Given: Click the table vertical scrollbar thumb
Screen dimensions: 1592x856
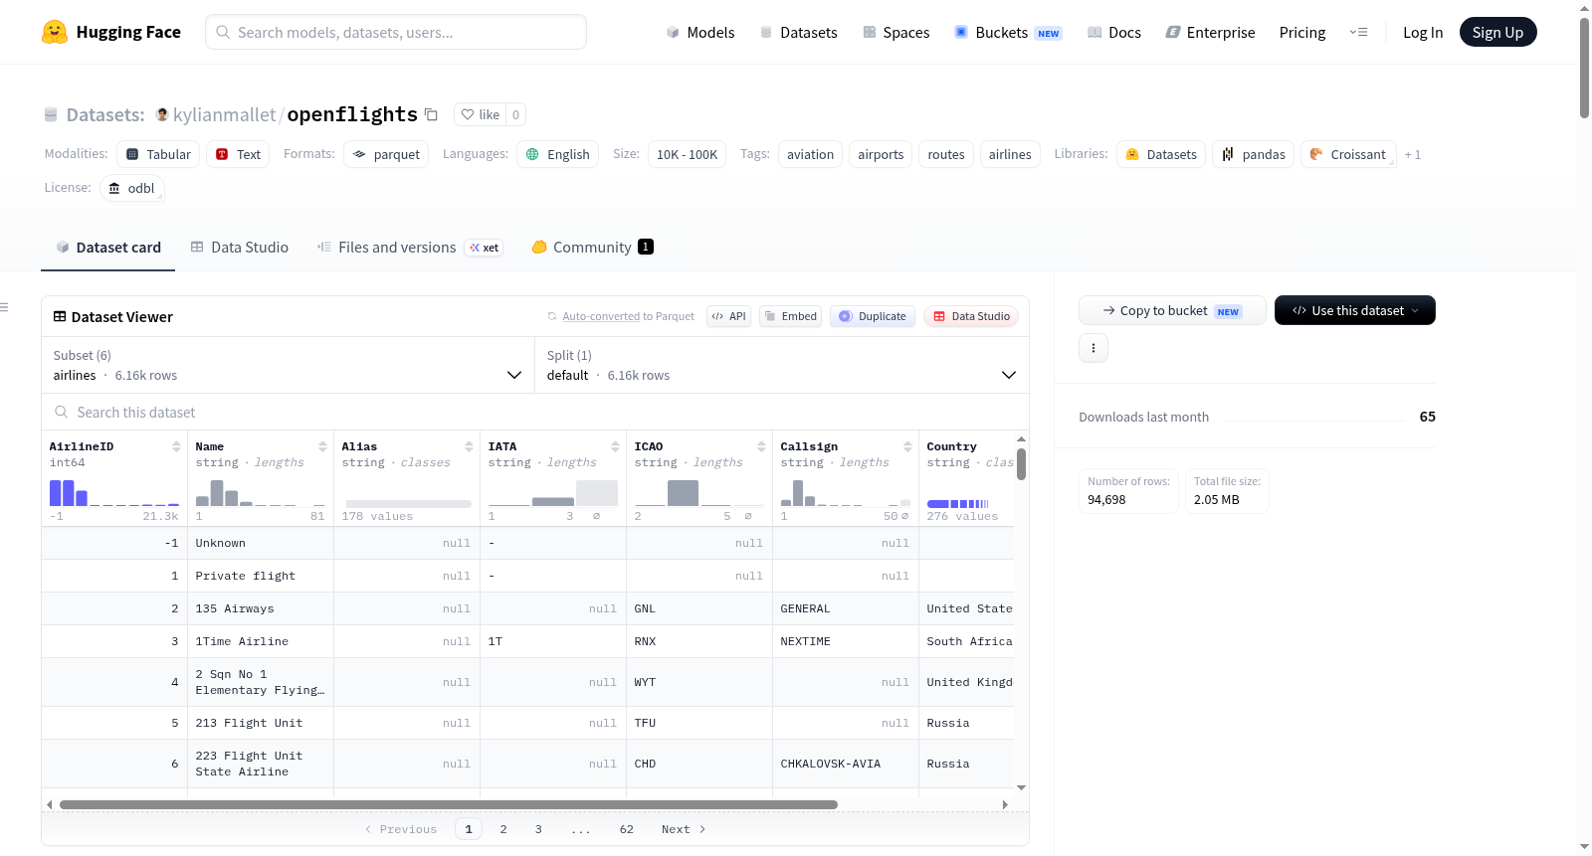Looking at the screenshot, I should tap(1021, 464).
